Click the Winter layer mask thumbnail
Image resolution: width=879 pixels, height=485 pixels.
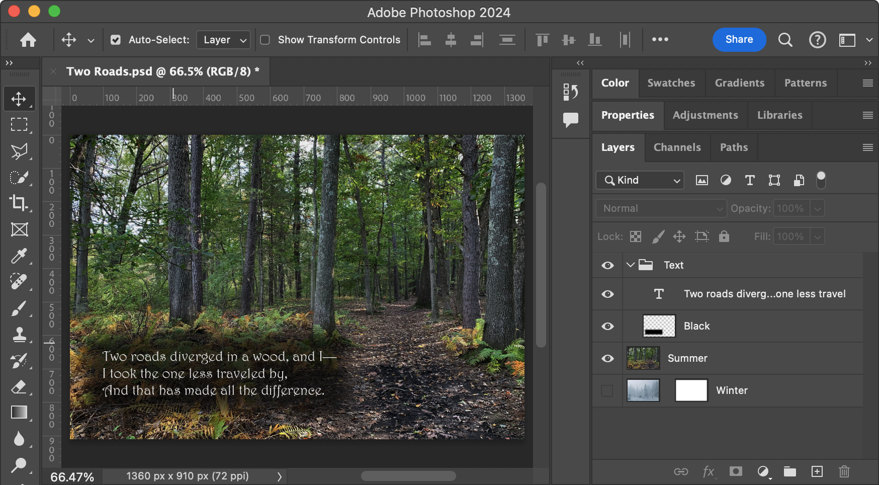click(x=691, y=390)
